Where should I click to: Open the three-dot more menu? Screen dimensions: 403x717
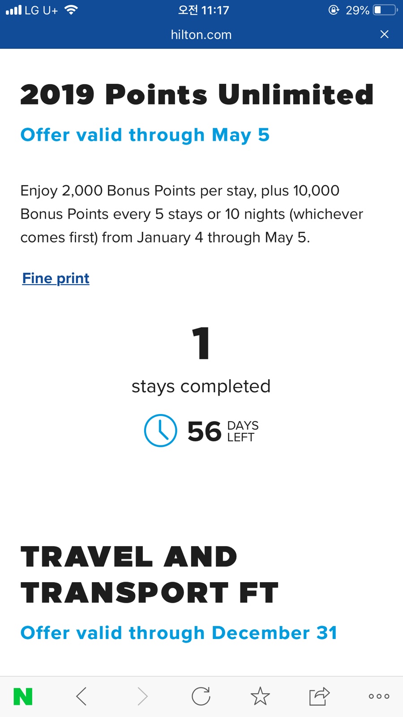click(x=379, y=696)
